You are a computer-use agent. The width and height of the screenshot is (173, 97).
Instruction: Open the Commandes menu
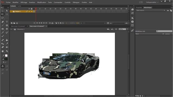pyautogui.click(x=58, y=2)
